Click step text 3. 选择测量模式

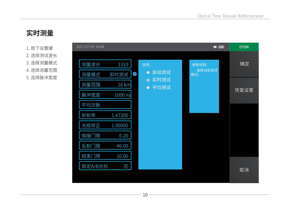coord(42,63)
